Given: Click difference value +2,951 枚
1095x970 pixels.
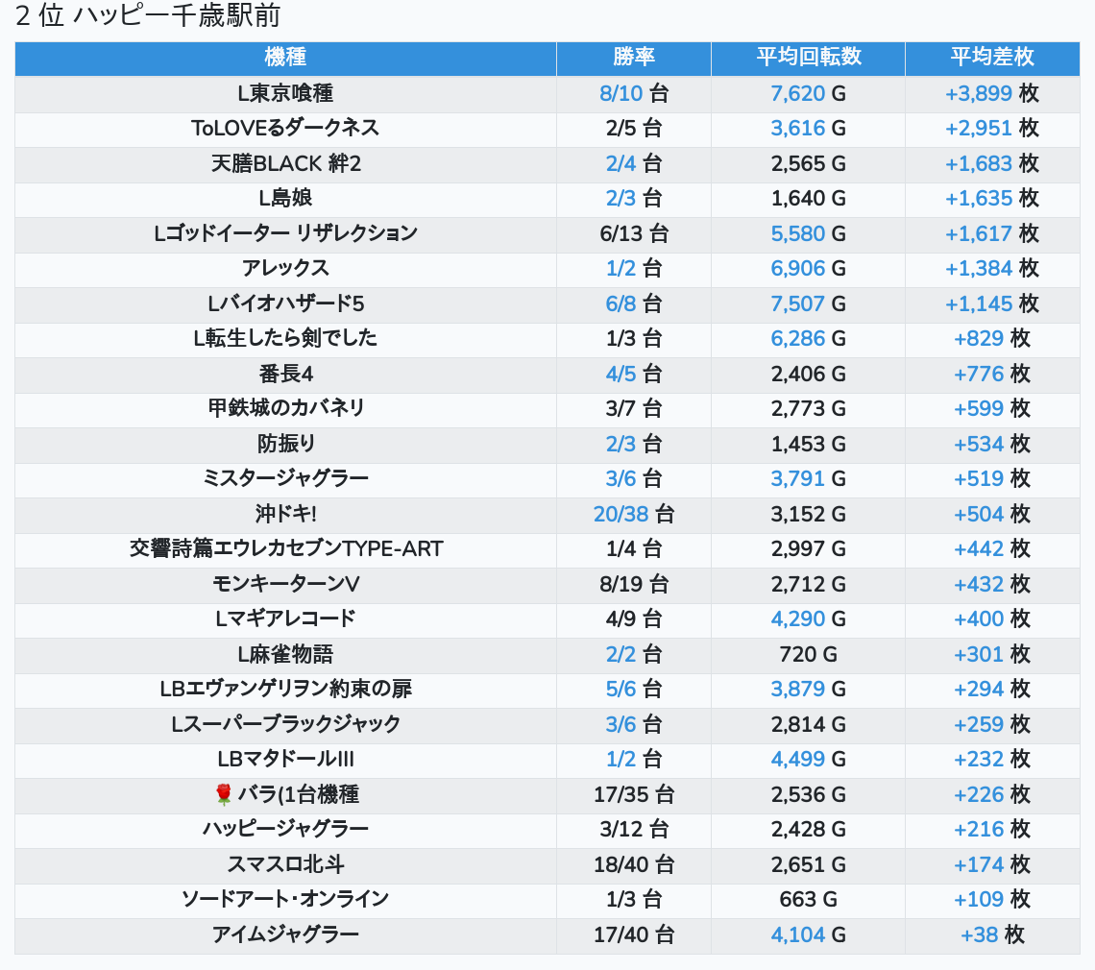Looking at the screenshot, I should (991, 128).
